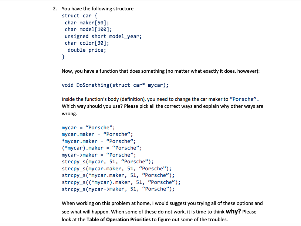Click the *mycar.maker assignment line

coord(99,141)
